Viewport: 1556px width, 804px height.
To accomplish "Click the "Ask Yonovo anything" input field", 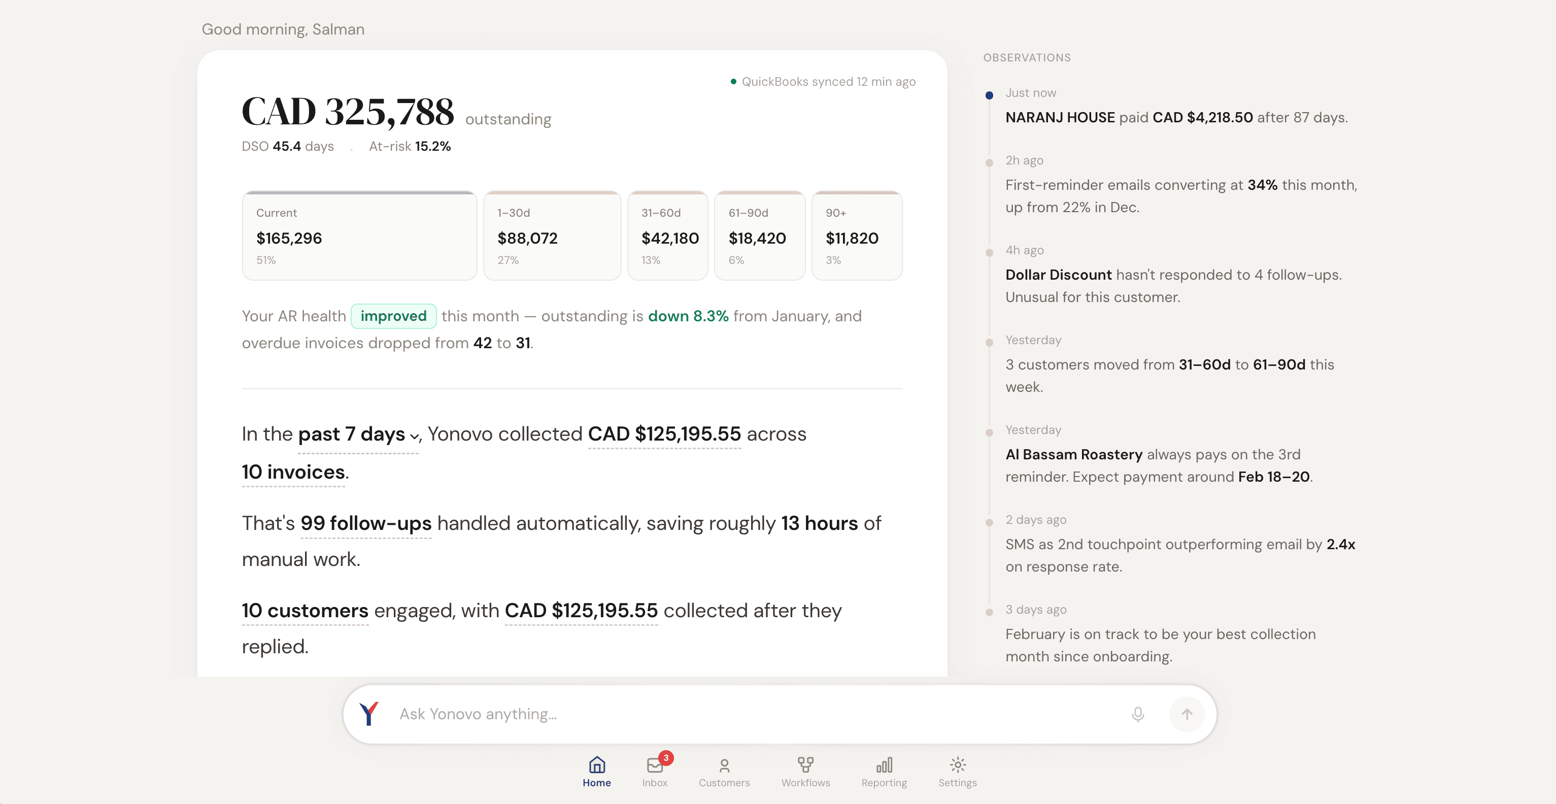I will (x=664, y=714).
